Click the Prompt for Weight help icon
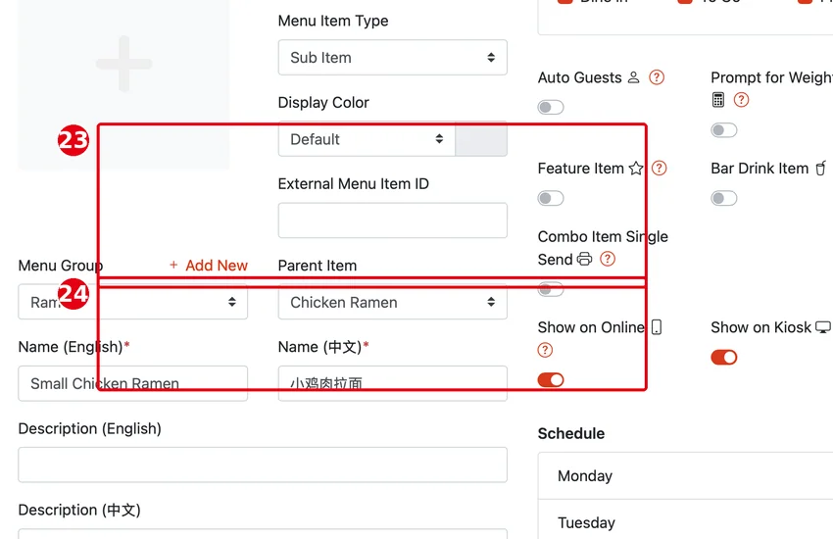The image size is (833, 539). click(x=741, y=99)
